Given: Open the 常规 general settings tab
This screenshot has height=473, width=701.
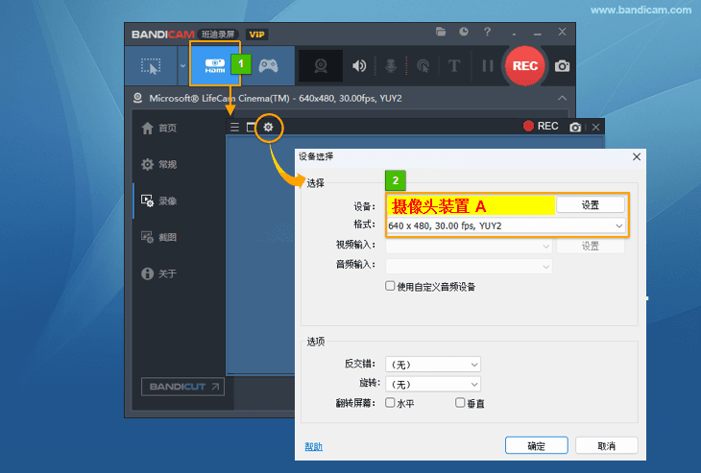Looking at the screenshot, I should point(159,164).
